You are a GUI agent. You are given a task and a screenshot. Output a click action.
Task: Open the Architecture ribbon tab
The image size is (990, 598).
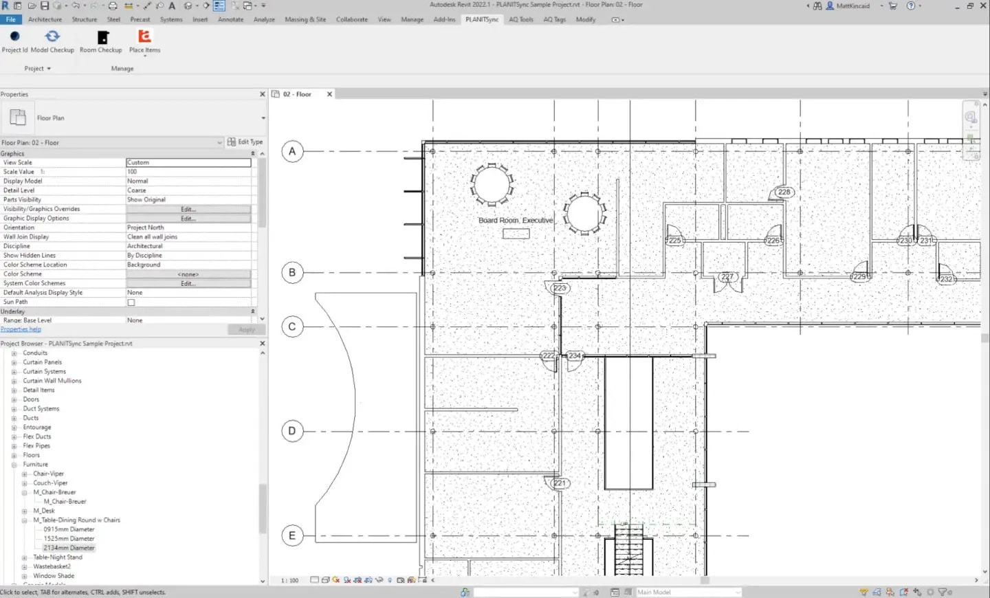(x=45, y=19)
